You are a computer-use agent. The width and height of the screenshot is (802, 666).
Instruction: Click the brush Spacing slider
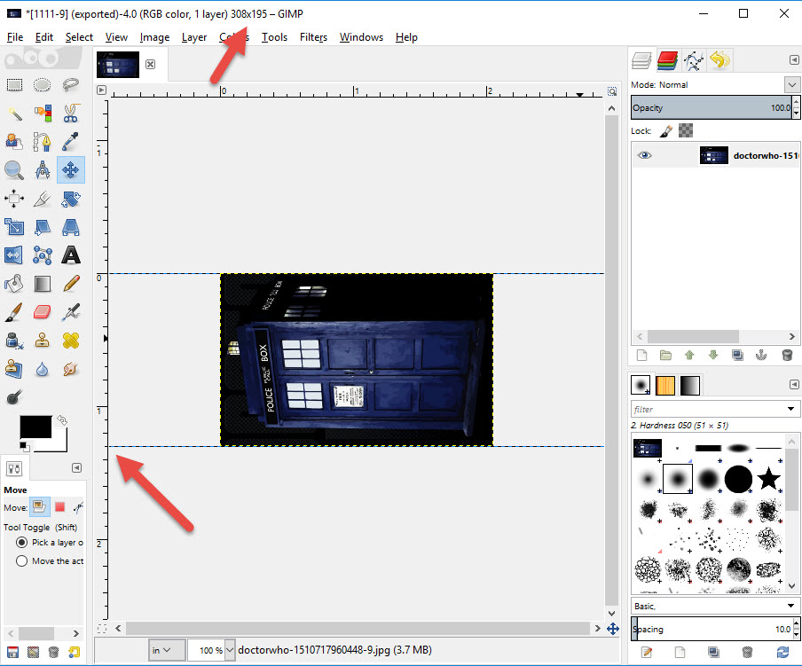712,629
